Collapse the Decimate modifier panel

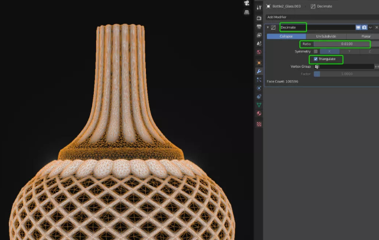pos(268,27)
